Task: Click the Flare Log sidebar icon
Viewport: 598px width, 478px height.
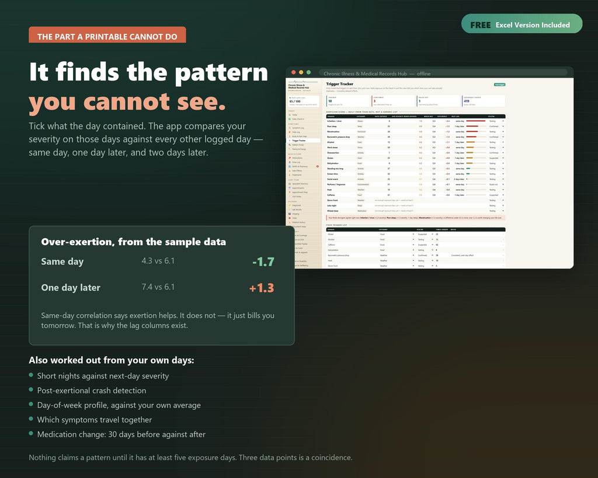Action: click(290, 132)
